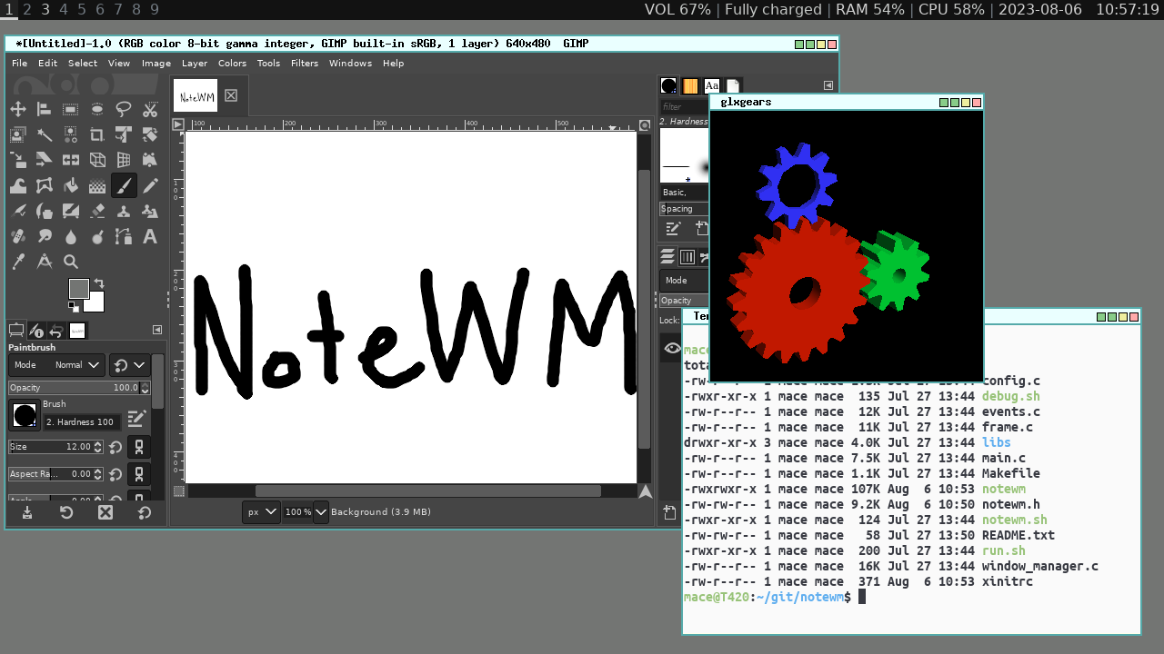Choose the 3D Transform cube tool
The width and height of the screenshot is (1164, 654).
point(97,160)
